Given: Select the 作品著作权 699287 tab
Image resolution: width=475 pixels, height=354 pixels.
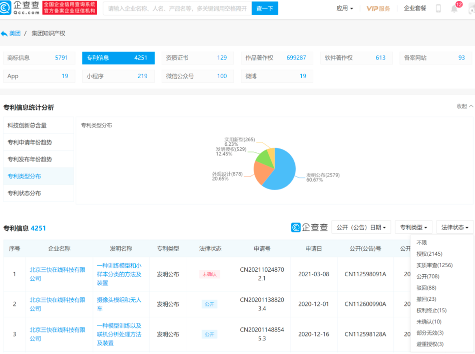Looking at the screenshot, I should [x=277, y=58].
